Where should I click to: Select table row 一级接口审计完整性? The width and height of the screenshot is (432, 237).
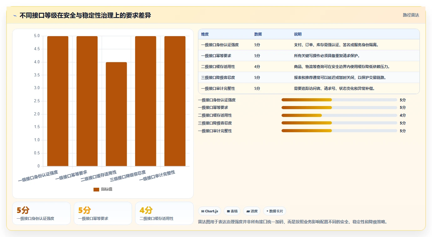309,88
